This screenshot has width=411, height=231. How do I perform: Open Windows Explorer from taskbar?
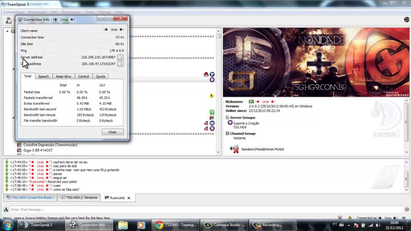[x=123, y=225]
